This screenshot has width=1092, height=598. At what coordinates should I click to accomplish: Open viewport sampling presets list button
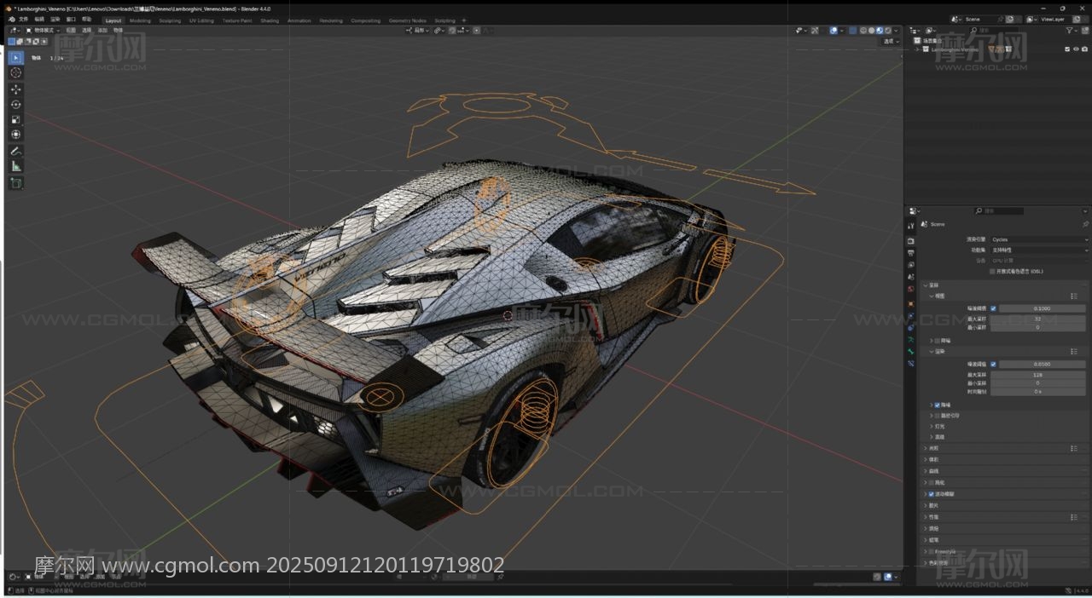1074,296
